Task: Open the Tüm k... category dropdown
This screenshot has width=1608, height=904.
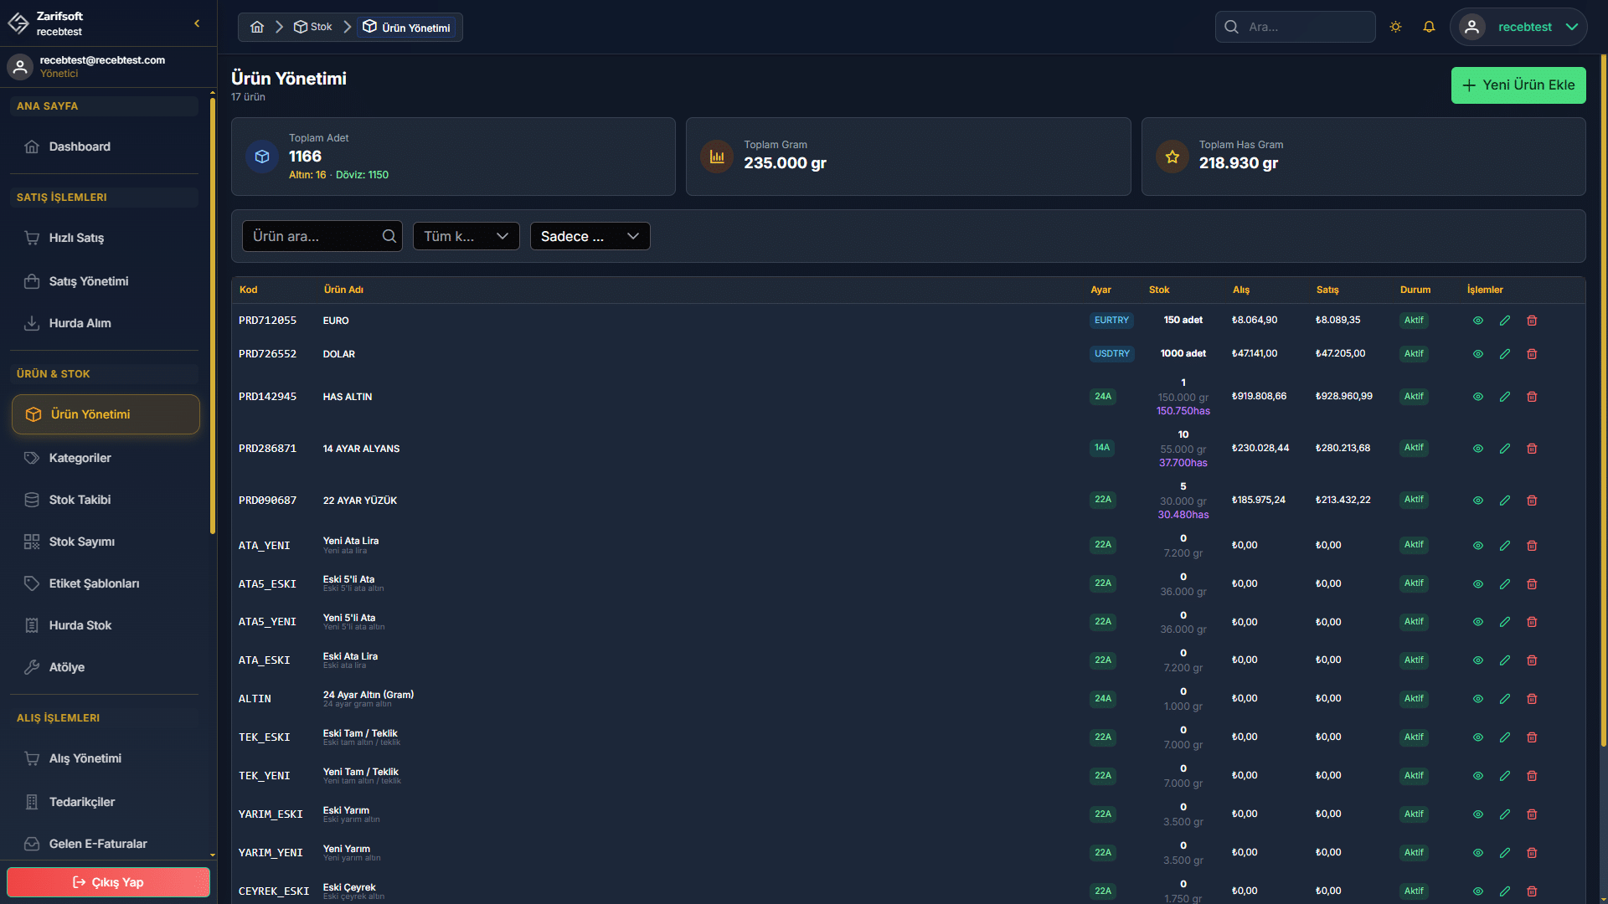Action: (466, 236)
